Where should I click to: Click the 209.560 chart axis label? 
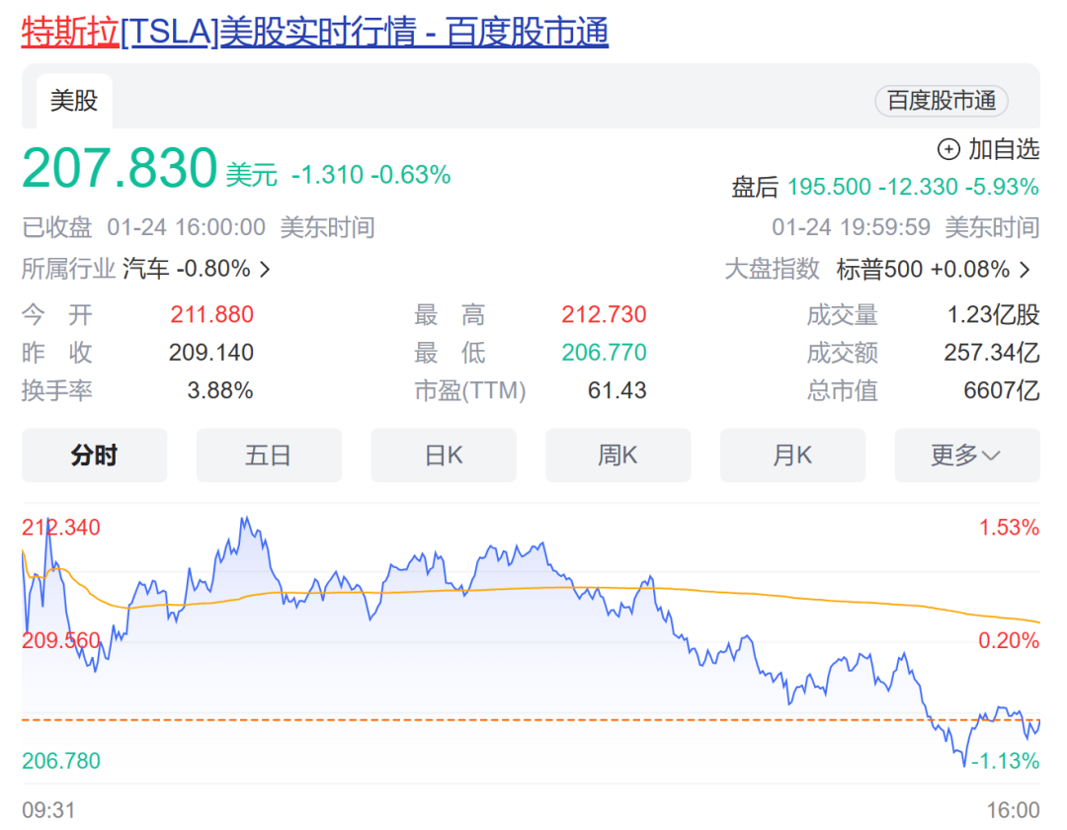click(x=60, y=640)
